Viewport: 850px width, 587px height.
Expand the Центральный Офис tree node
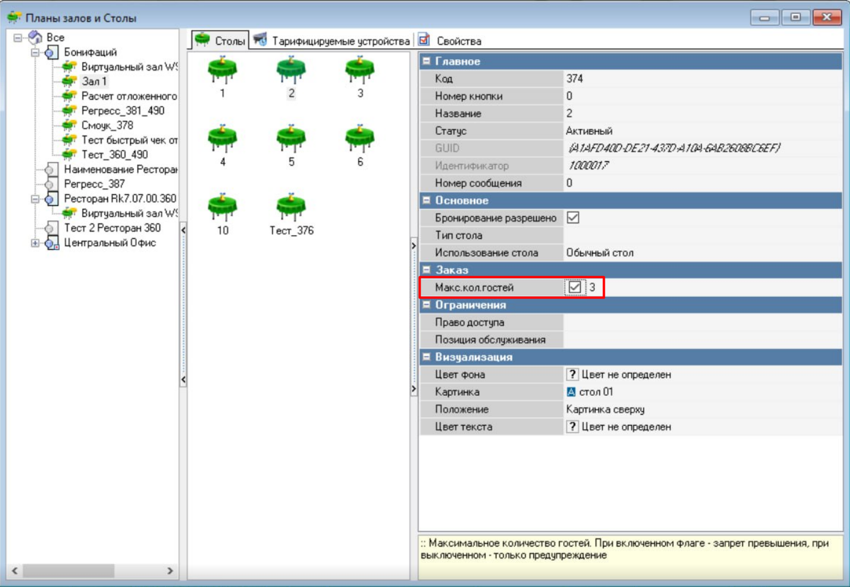[x=35, y=243]
